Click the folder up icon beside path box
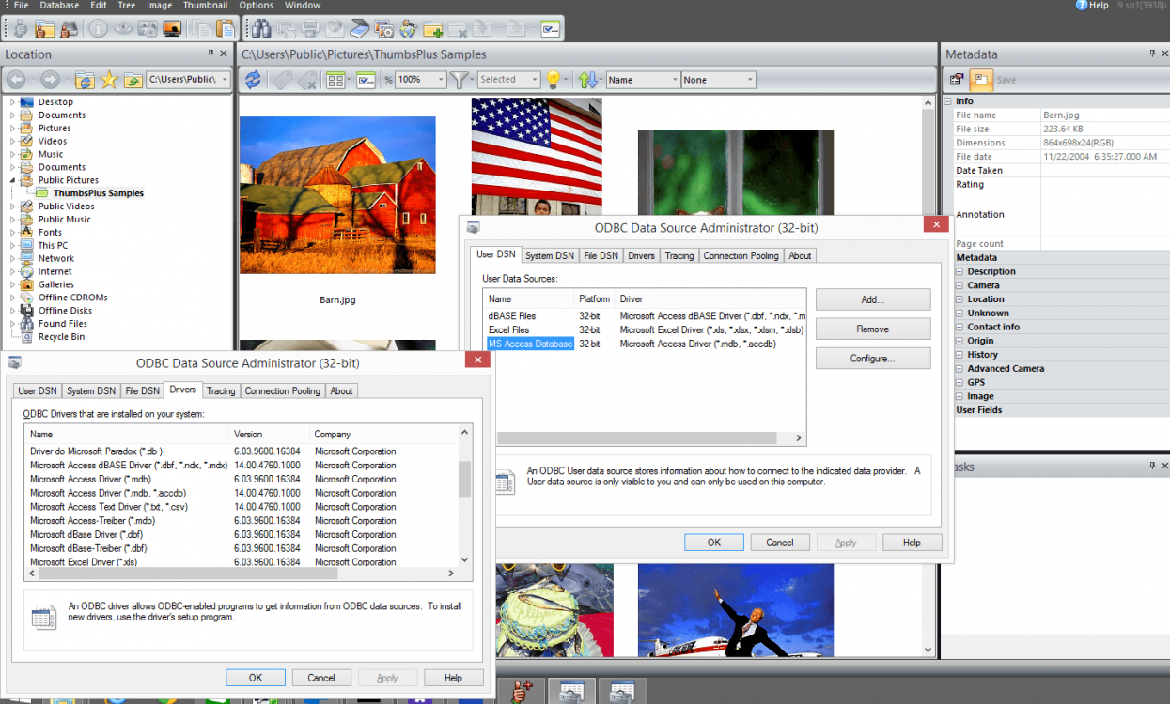 tap(133, 81)
